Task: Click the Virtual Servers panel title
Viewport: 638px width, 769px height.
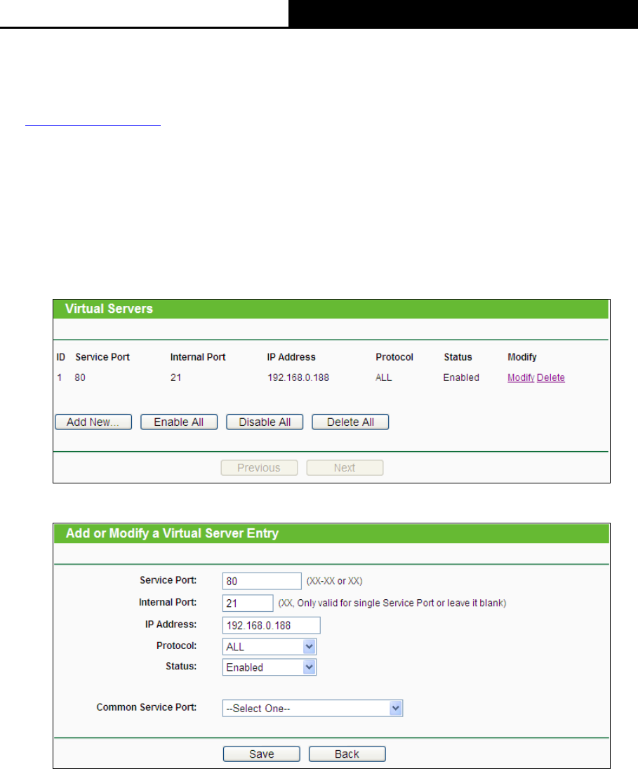Action: pos(109,309)
